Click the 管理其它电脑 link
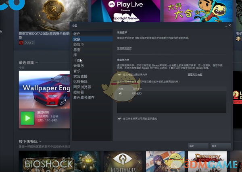This screenshot has width=242, height=172. click(x=195, y=75)
